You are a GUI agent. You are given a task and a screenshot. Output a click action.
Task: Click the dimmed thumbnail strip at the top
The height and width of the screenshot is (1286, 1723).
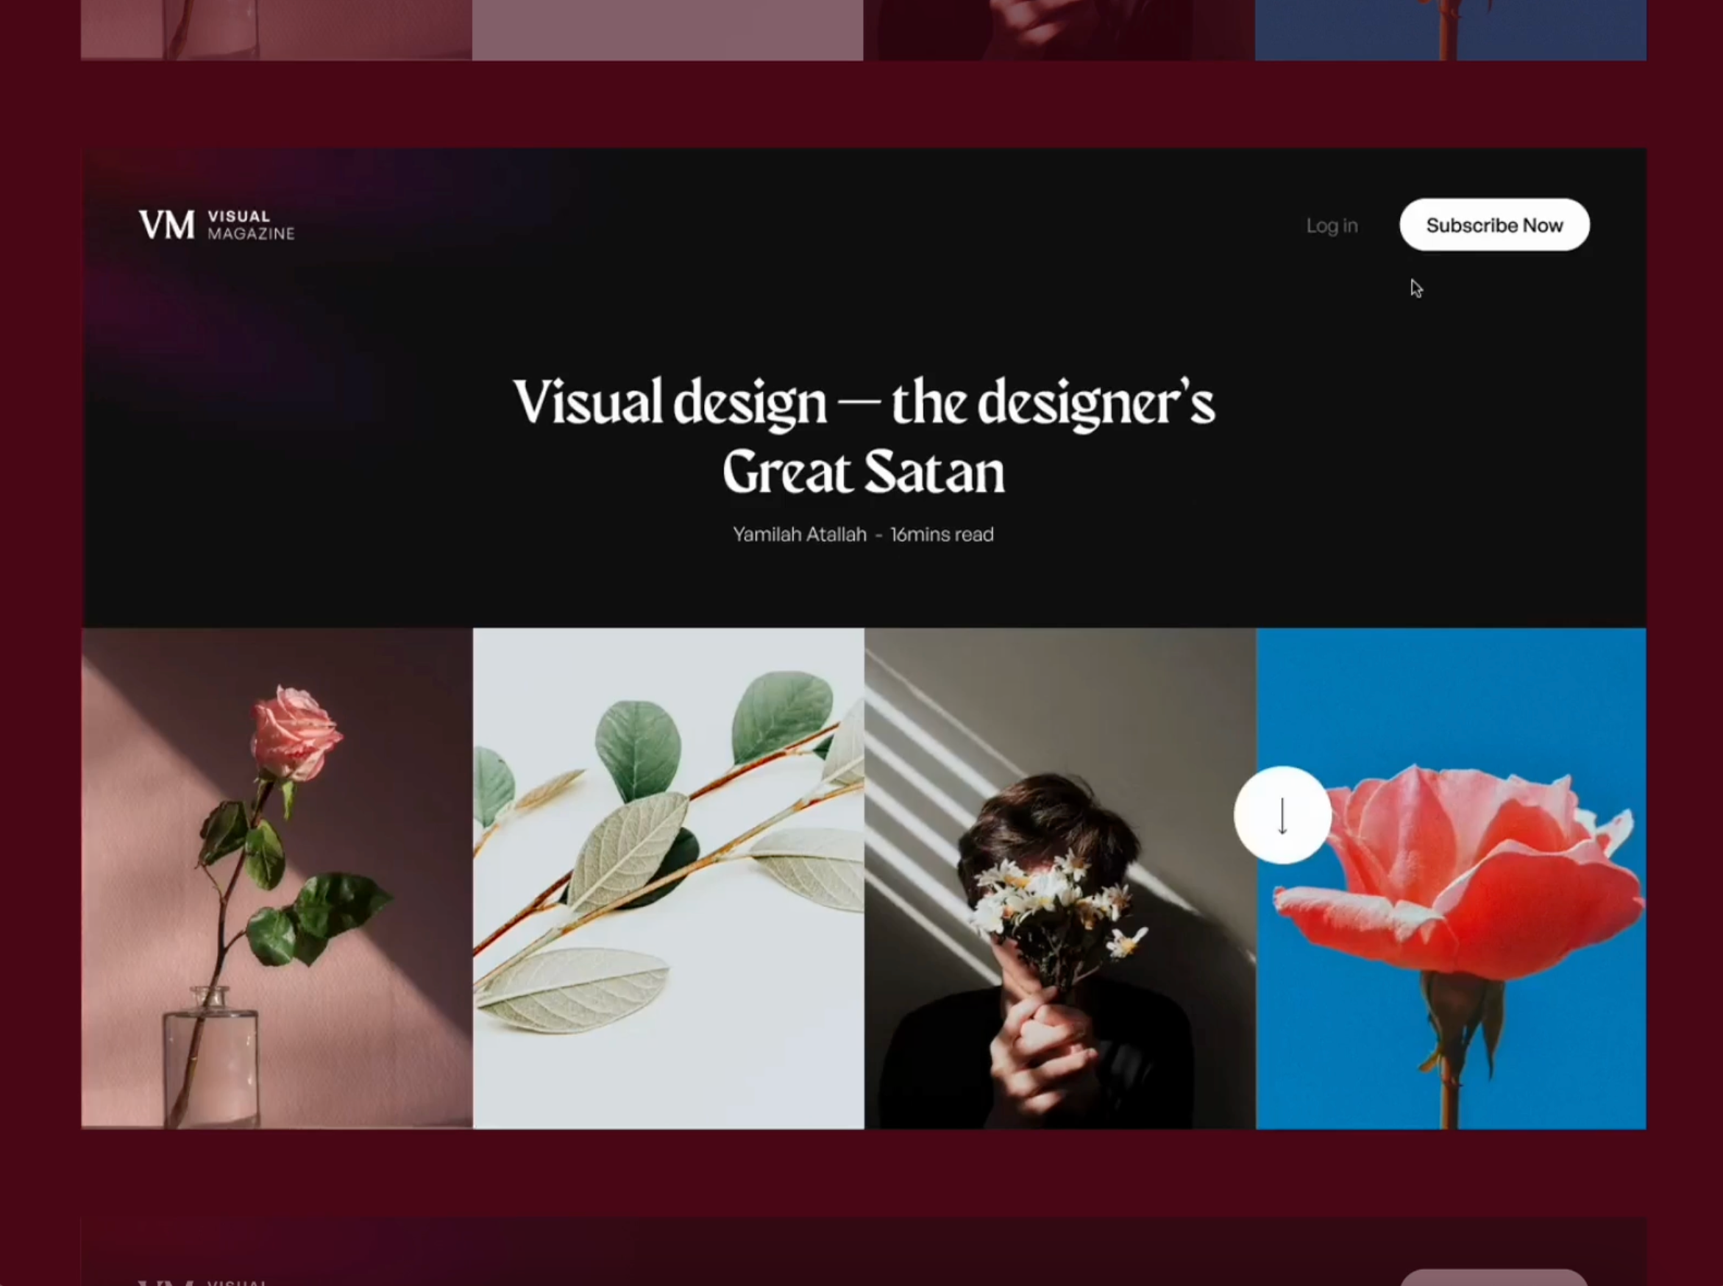pyautogui.click(x=856, y=29)
